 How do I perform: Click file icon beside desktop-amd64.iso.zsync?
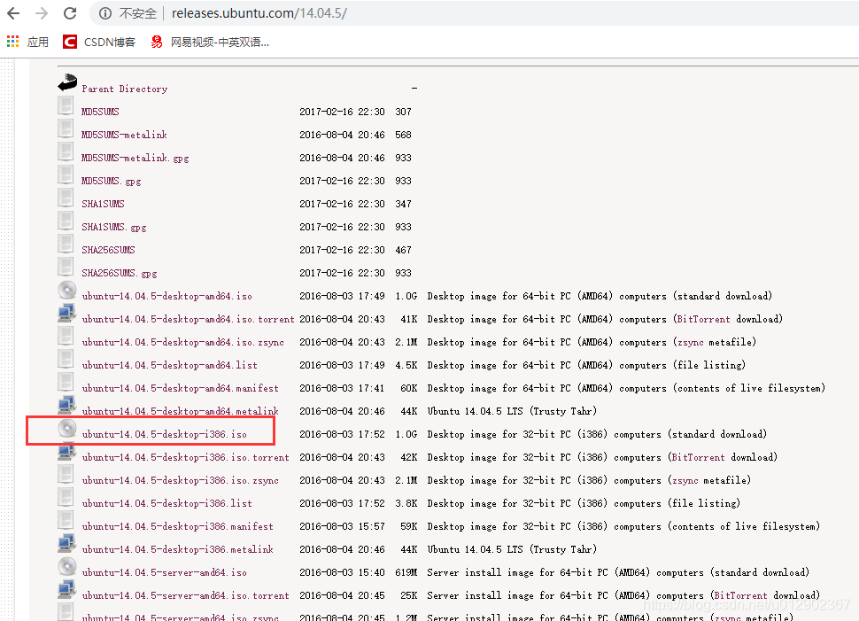(66, 336)
